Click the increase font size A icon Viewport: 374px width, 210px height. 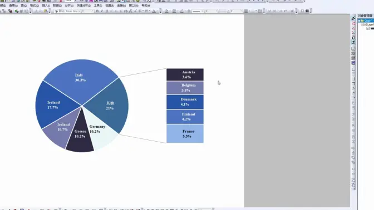tap(130, 11)
